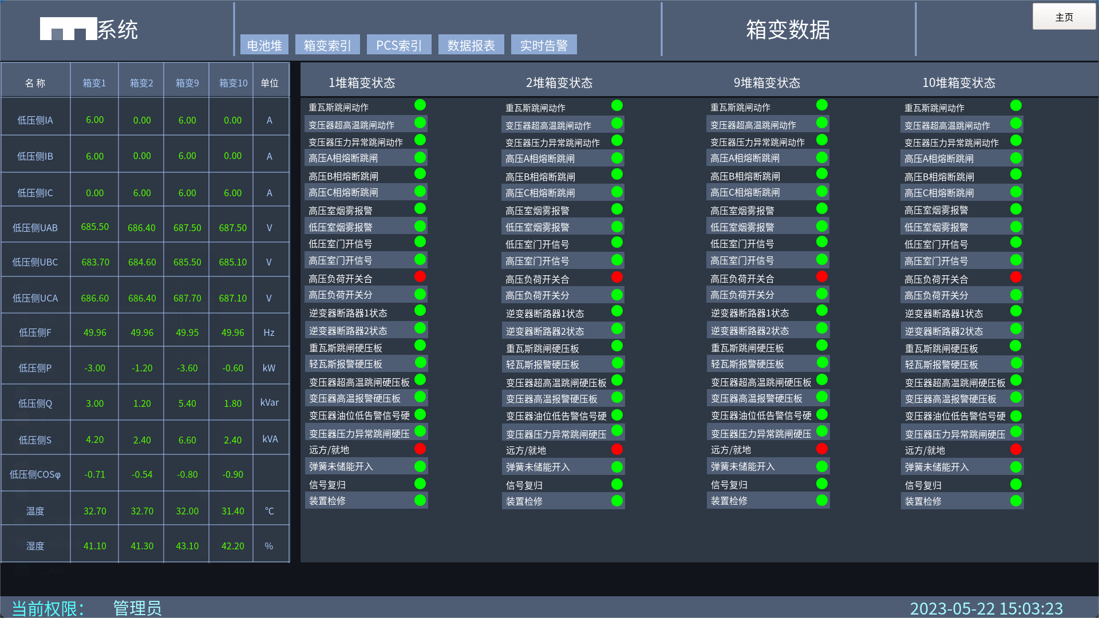The width and height of the screenshot is (1099, 618).
Task: Open the 实时告警 tab
Action: [543, 45]
